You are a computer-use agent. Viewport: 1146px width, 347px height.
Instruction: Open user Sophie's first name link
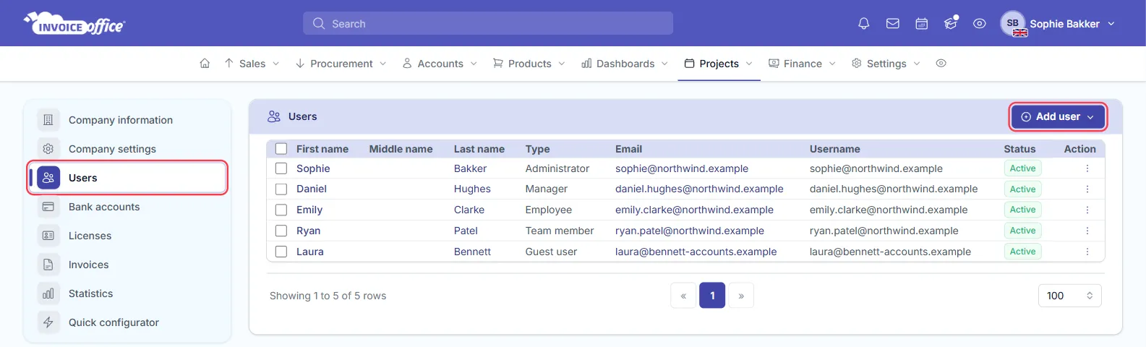tap(313, 168)
